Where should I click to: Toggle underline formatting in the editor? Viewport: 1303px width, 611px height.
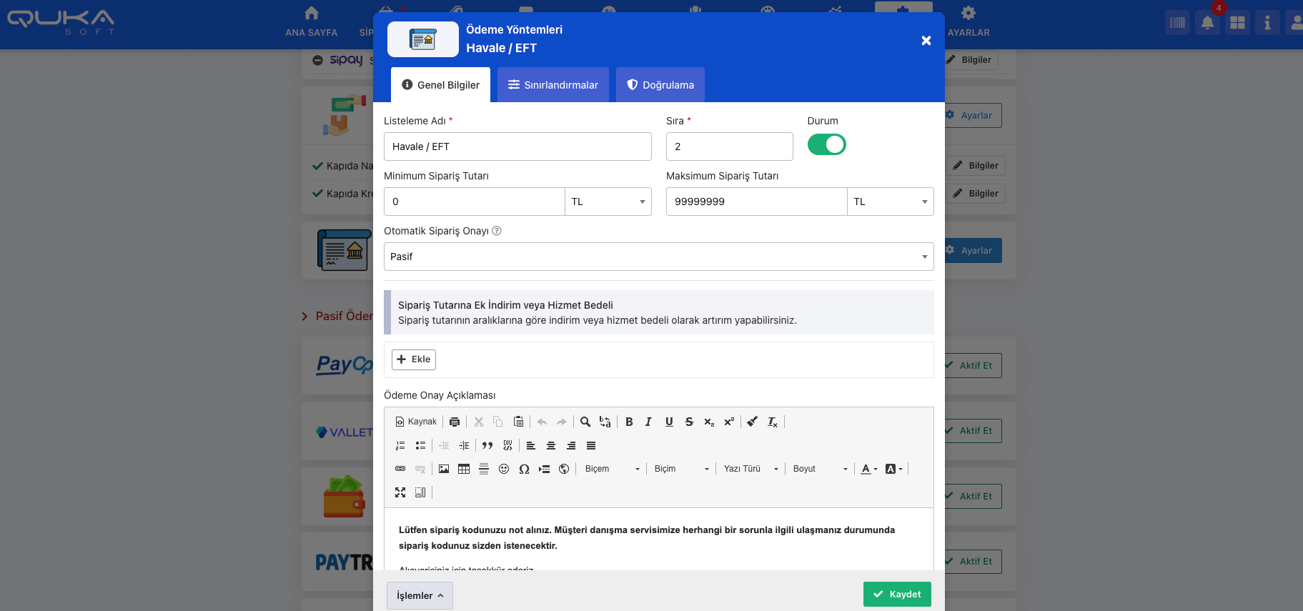click(669, 422)
